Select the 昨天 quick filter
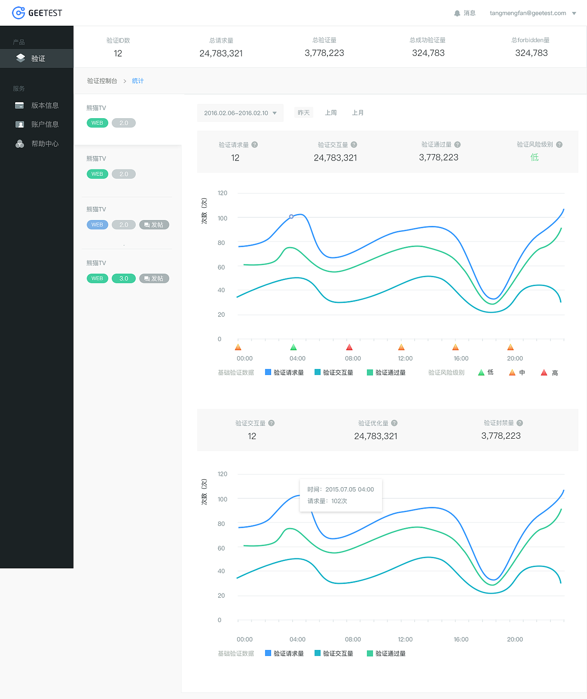This screenshot has height=699, width=587. [304, 112]
